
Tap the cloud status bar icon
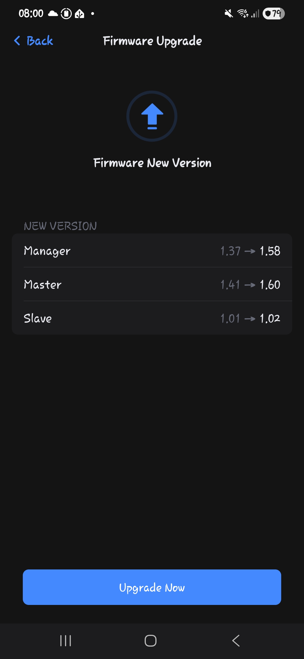[x=53, y=14]
